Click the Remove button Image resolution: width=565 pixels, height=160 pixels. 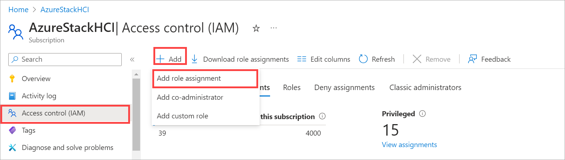[x=431, y=59]
